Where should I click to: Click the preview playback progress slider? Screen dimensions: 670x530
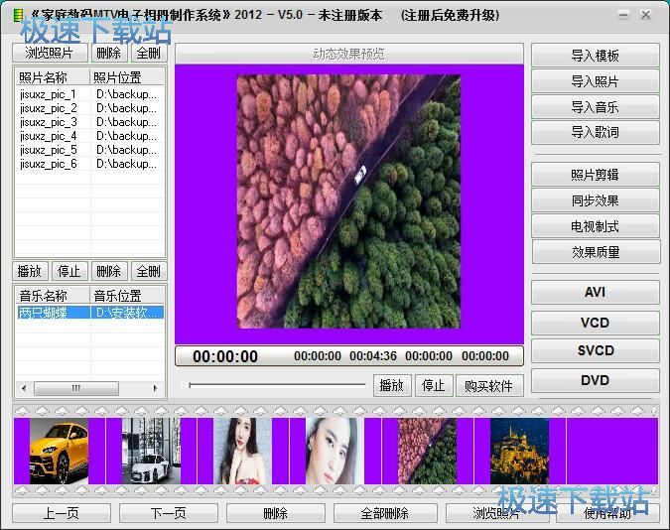pyautogui.click(x=274, y=385)
